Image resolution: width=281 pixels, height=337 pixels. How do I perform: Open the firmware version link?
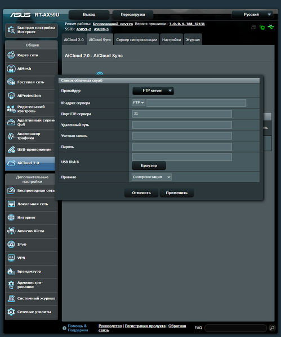(x=187, y=24)
